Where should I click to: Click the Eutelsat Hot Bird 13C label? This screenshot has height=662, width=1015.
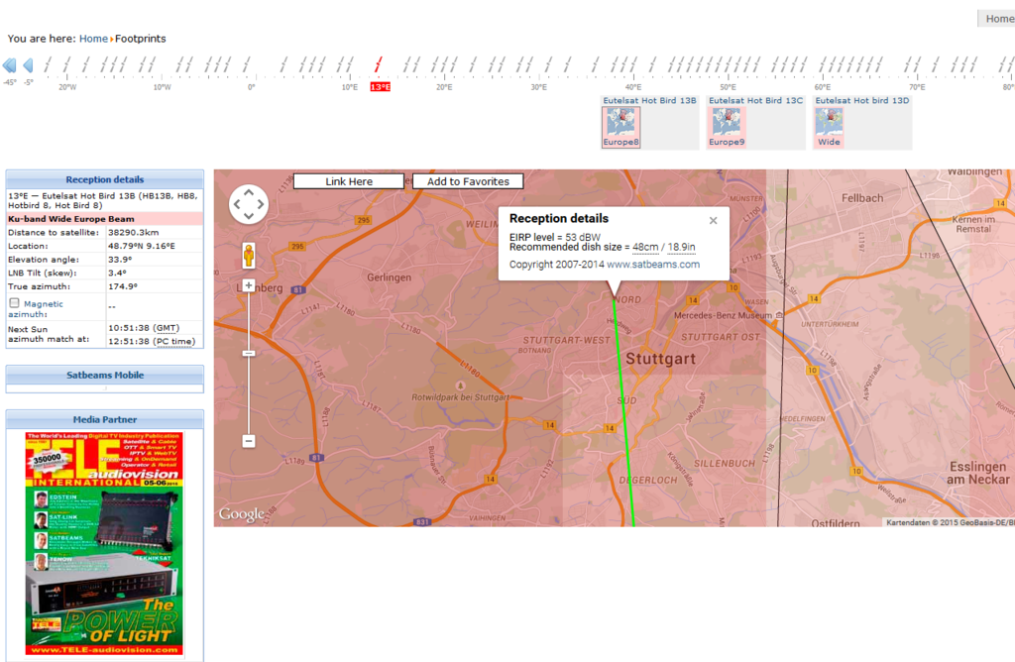[755, 100]
